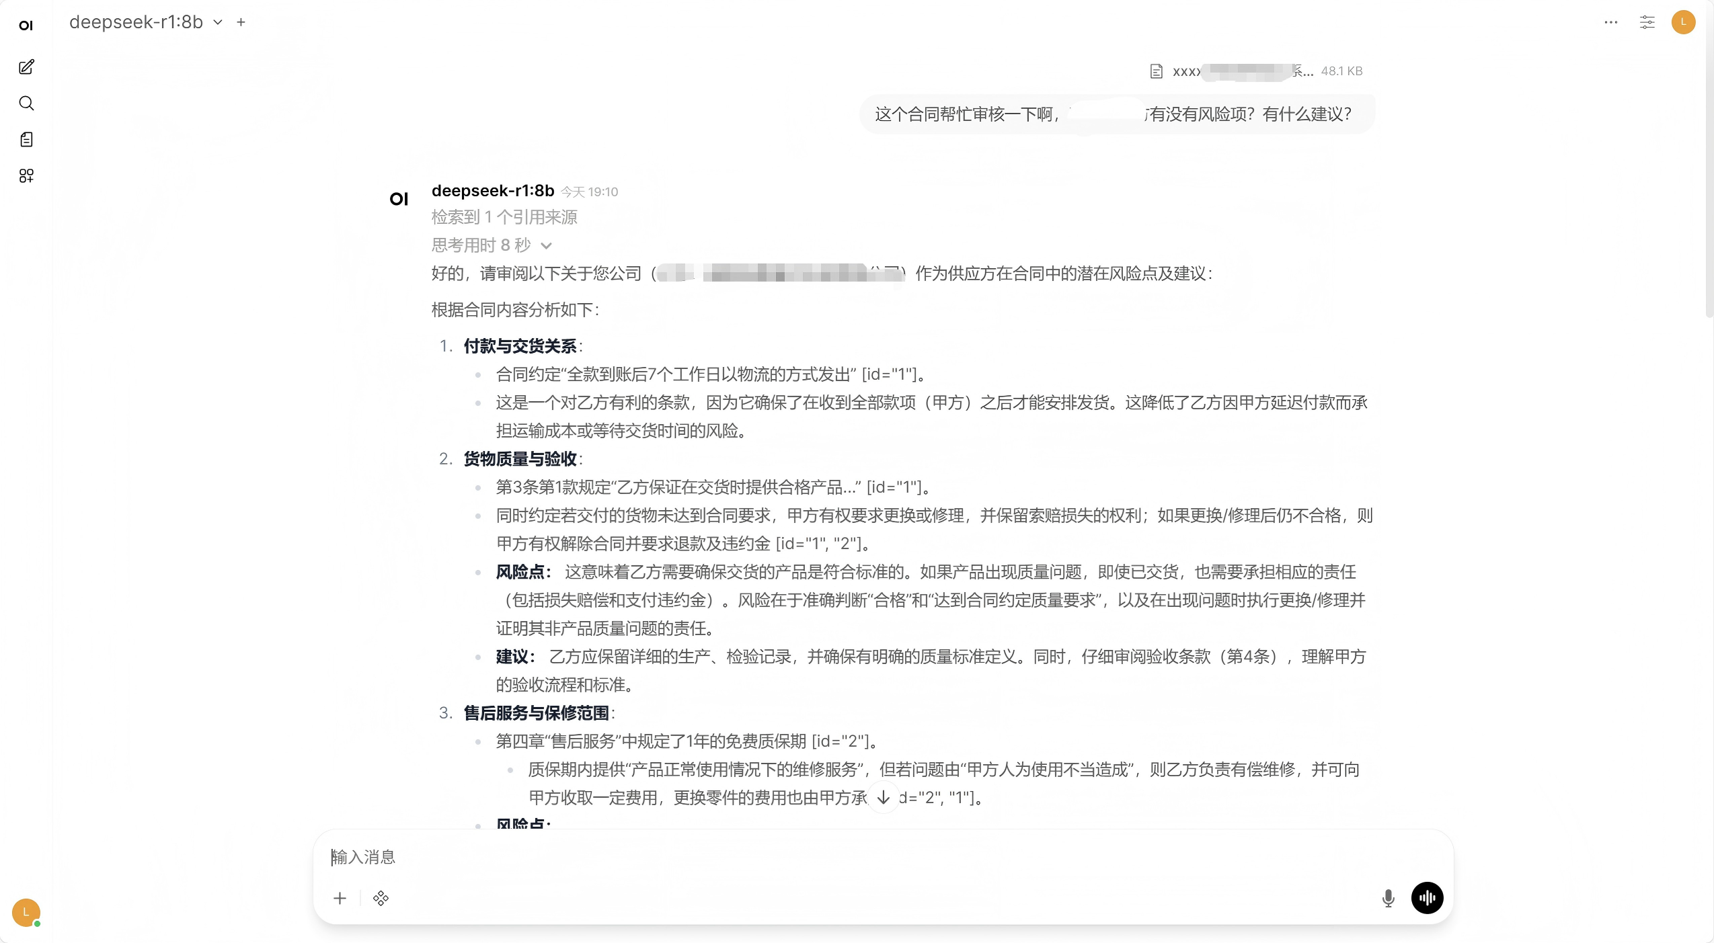Click the OI logo at the top left
This screenshot has width=1714, height=943.
[x=26, y=26]
